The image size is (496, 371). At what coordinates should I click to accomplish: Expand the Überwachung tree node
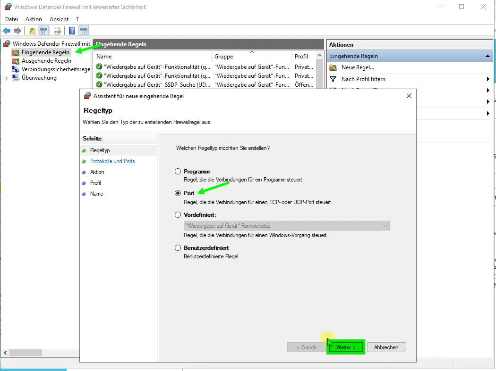[6, 78]
